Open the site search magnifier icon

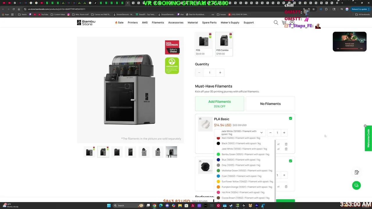pyautogui.click(x=276, y=22)
